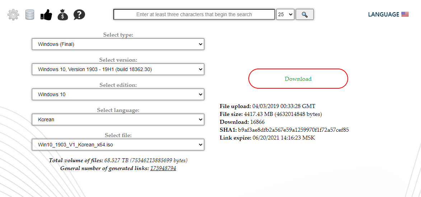Click the Download count 16866 text

[x=242, y=122]
